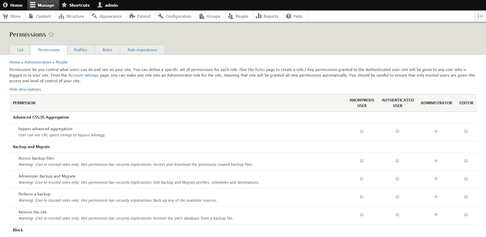
Task: Check Access backup files for Editor
Action: click(x=466, y=161)
